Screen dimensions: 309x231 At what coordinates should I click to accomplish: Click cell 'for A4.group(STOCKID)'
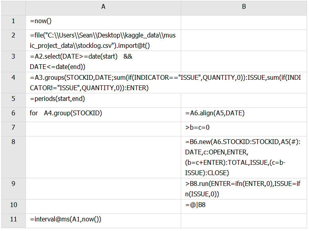coord(103,115)
